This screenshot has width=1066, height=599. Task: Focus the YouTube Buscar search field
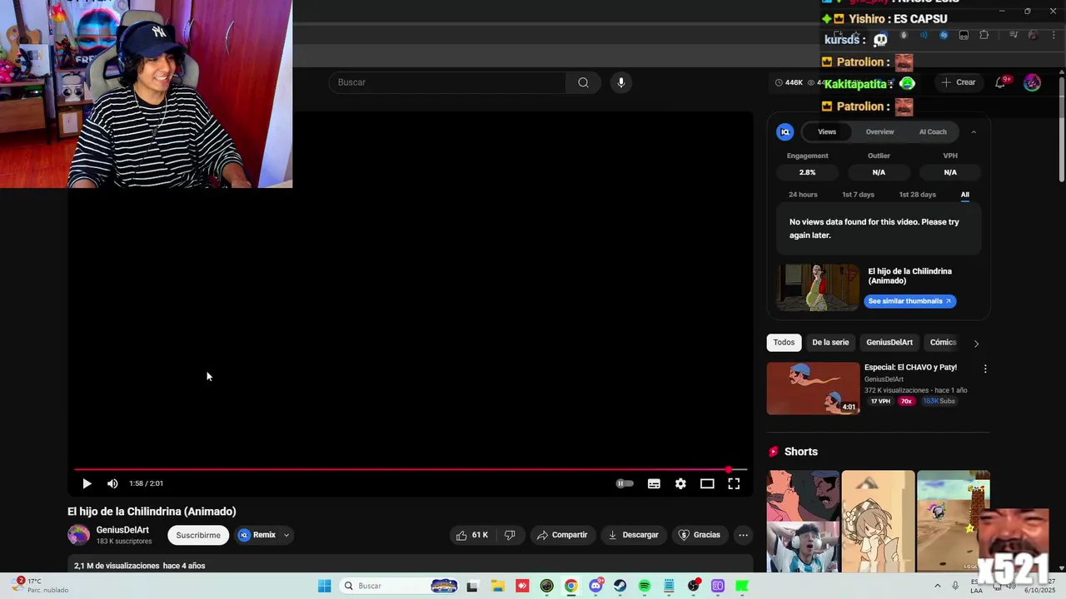click(x=448, y=82)
